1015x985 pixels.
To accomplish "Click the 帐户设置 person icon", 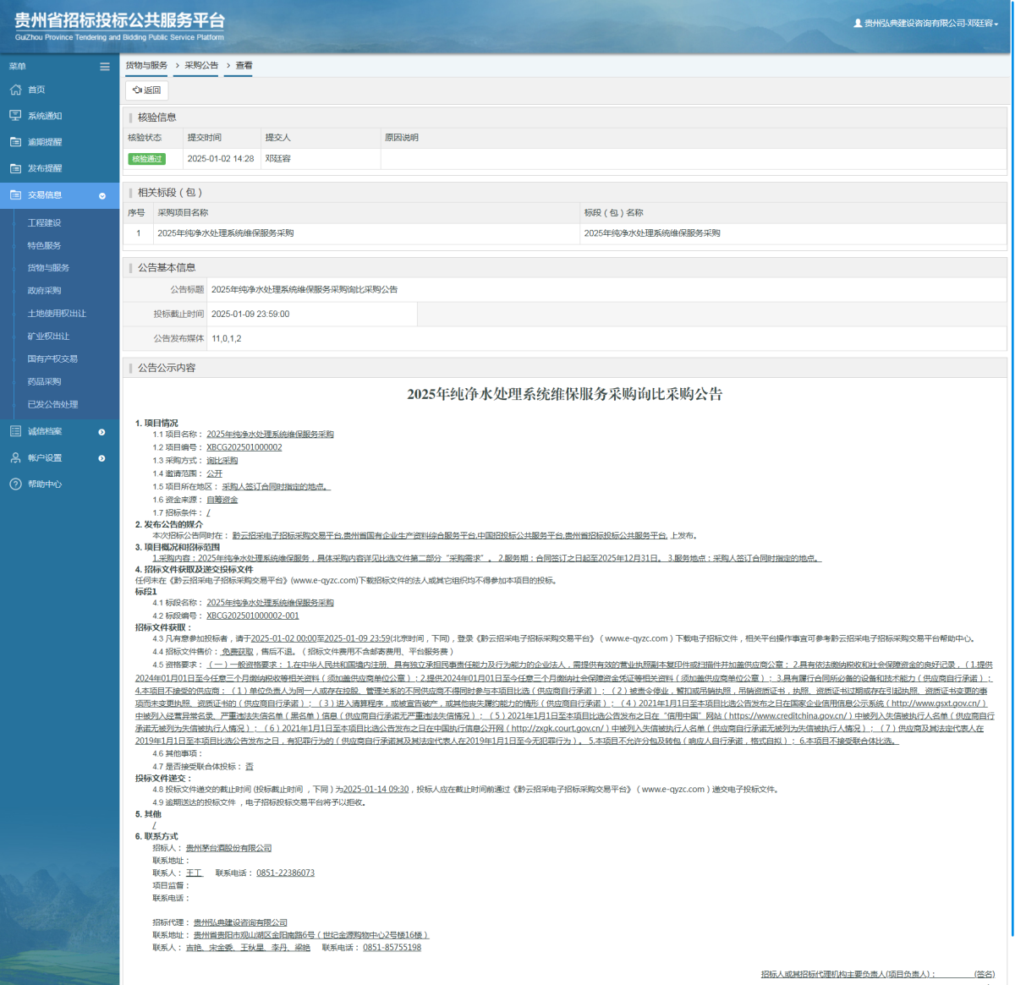I will point(15,457).
